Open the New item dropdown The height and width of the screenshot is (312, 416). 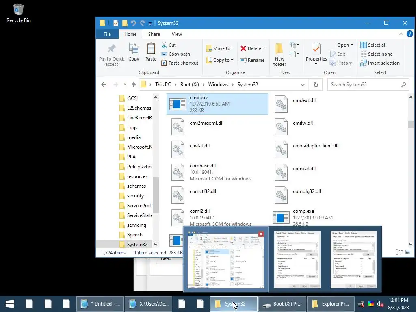[294, 45]
